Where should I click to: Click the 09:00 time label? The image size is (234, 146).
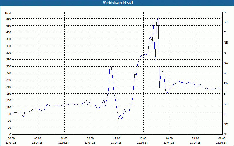tap(91, 138)
